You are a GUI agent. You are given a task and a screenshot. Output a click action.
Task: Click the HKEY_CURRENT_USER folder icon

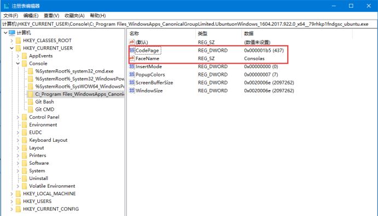[x=18, y=48]
